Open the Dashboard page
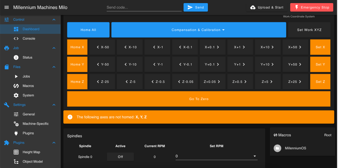 [30, 29]
